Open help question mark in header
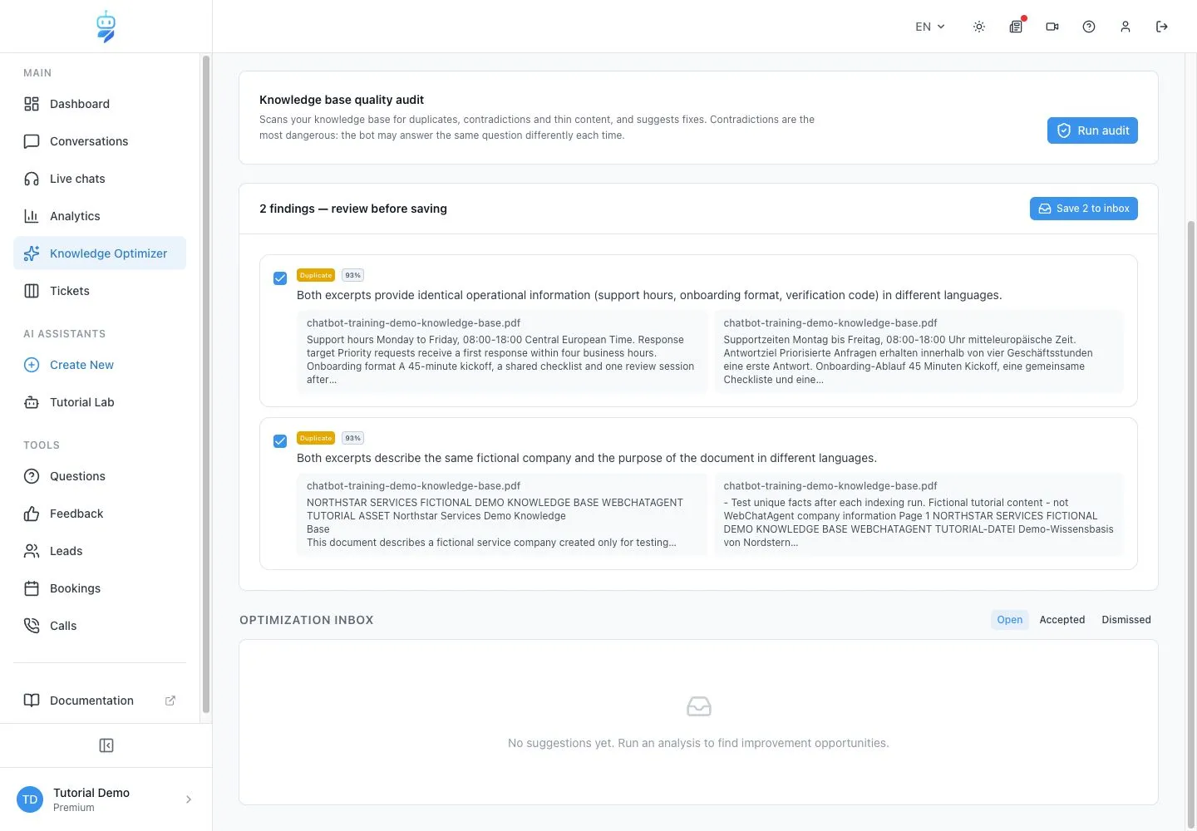Viewport: 1197px width, 831px height. (1089, 27)
